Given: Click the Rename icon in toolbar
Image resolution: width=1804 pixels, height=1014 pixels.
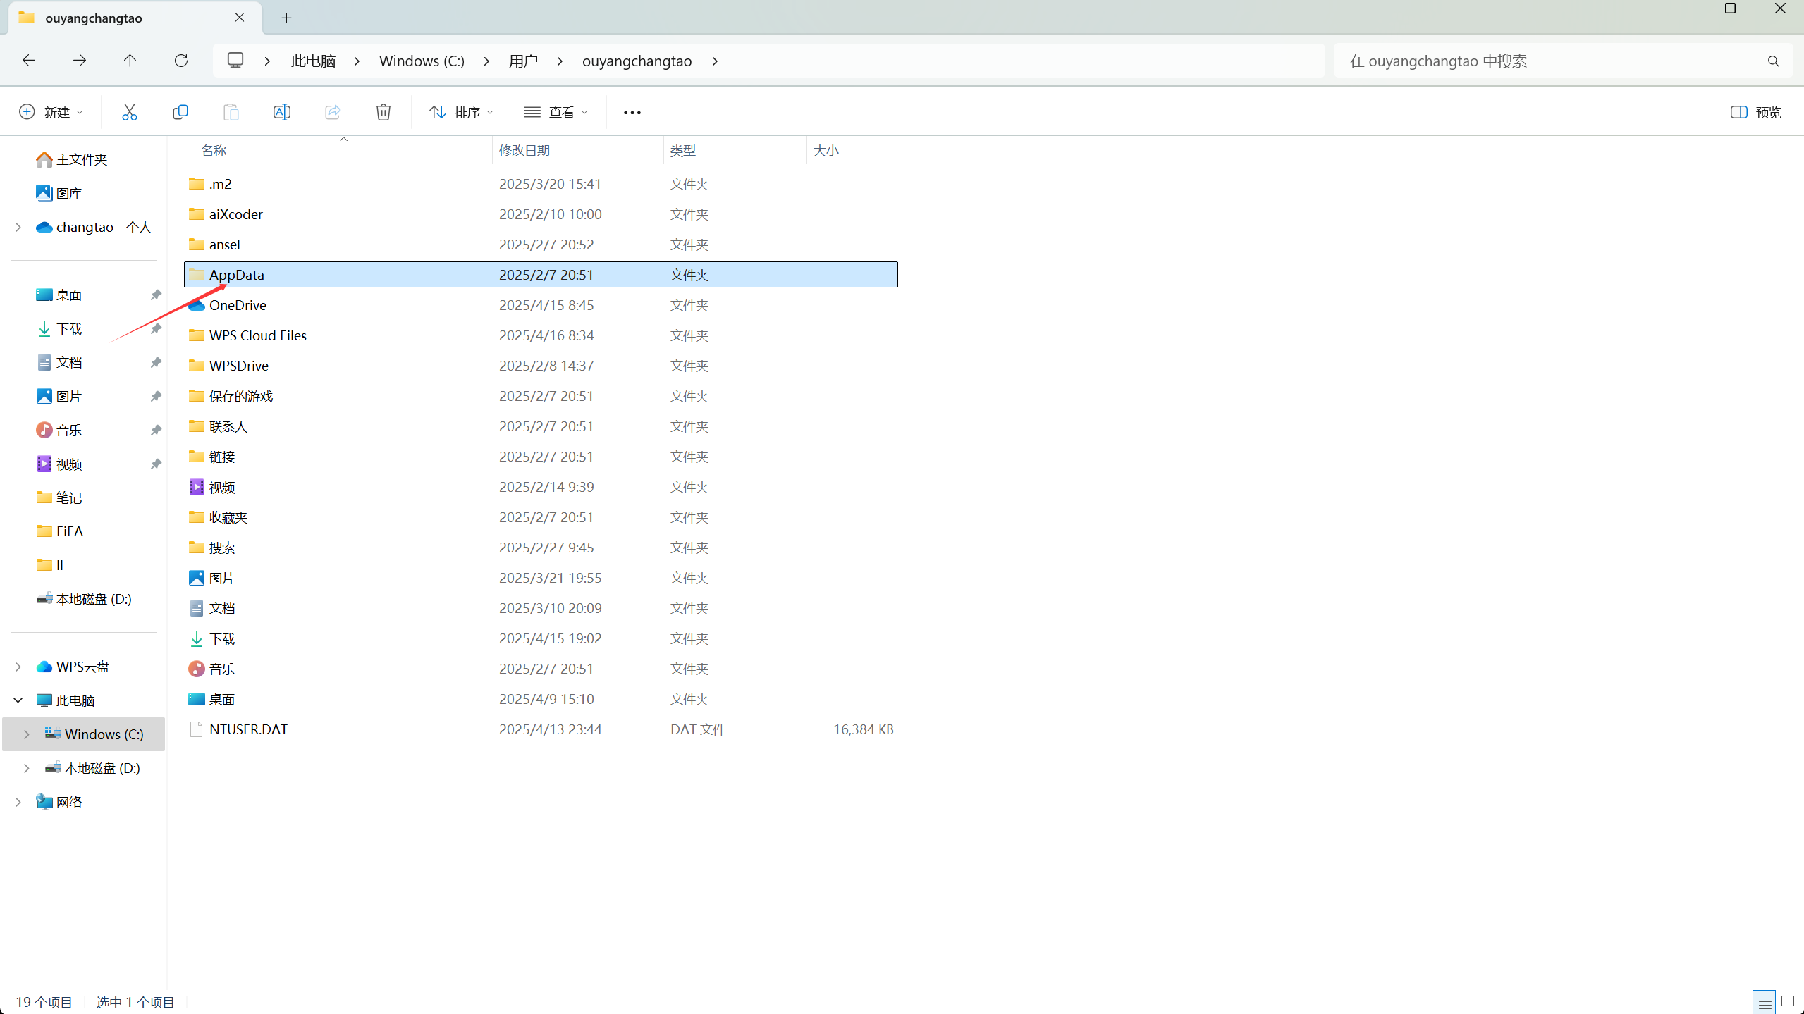Looking at the screenshot, I should coord(281,112).
